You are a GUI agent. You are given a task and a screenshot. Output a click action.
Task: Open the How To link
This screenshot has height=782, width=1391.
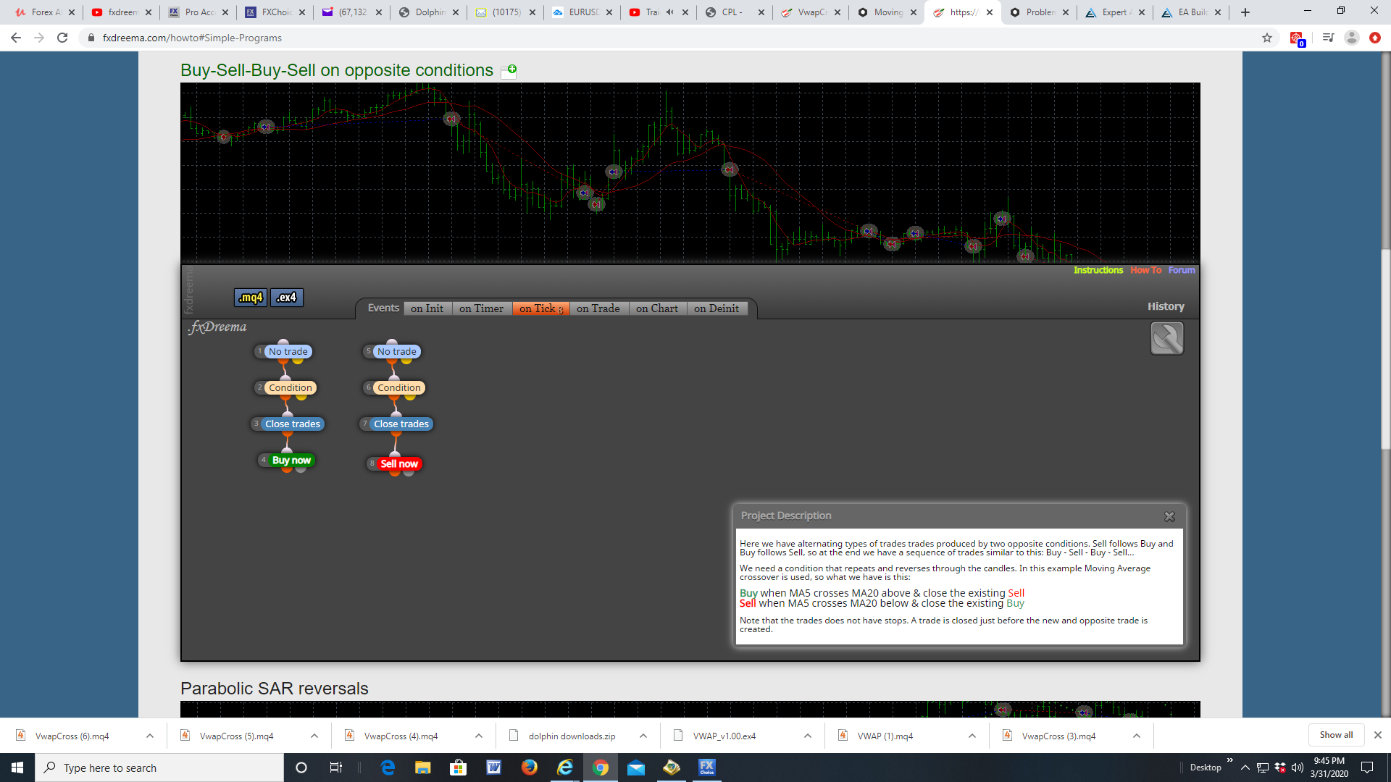pyautogui.click(x=1145, y=270)
